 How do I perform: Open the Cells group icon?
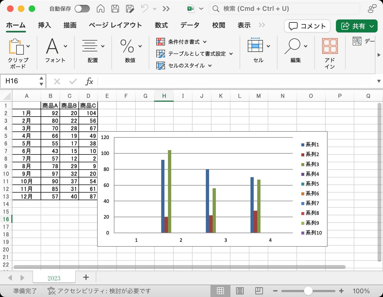point(255,45)
